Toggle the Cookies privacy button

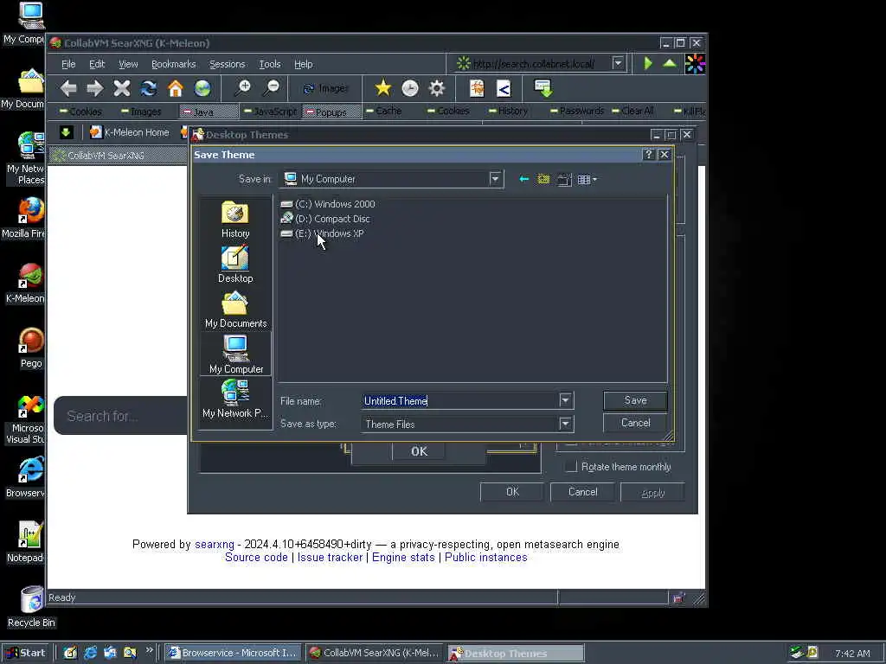[x=80, y=112]
